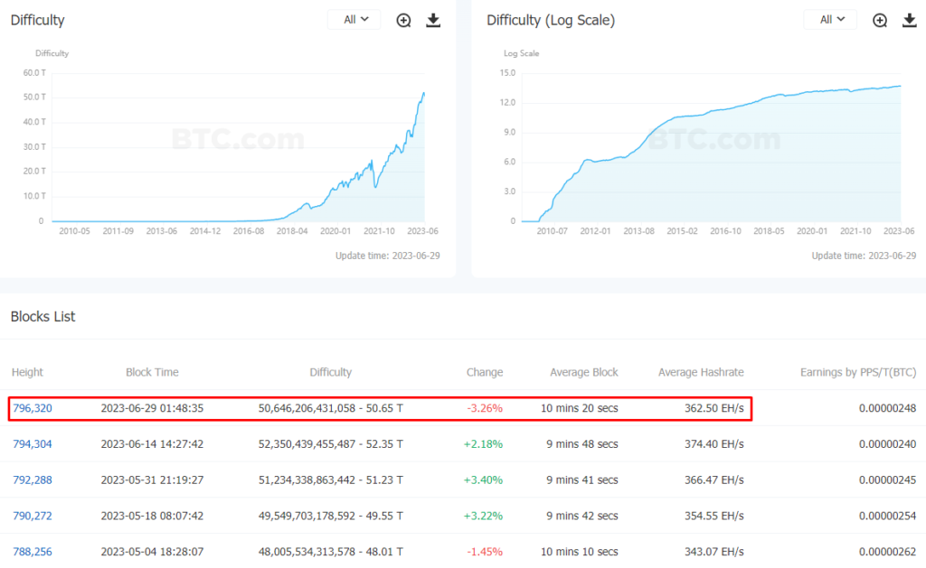This screenshot has width=926, height=568.
Task: Click Earnings by PPS/T(BTC) column header
Action: tap(857, 372)
